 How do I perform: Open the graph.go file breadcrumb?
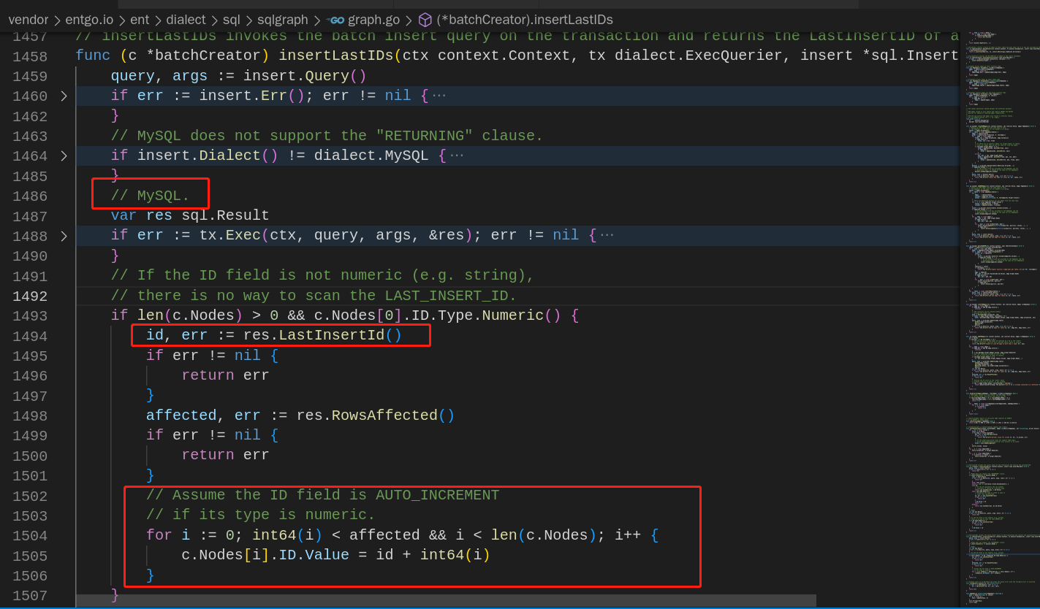click(375, 20)
